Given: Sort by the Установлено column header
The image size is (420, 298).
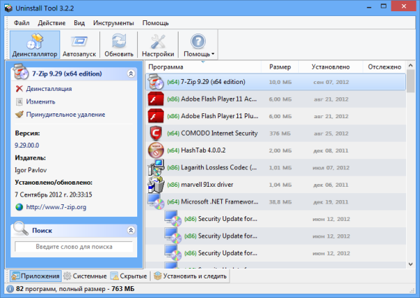Looking at the screenshot, I should pos(330,67).
